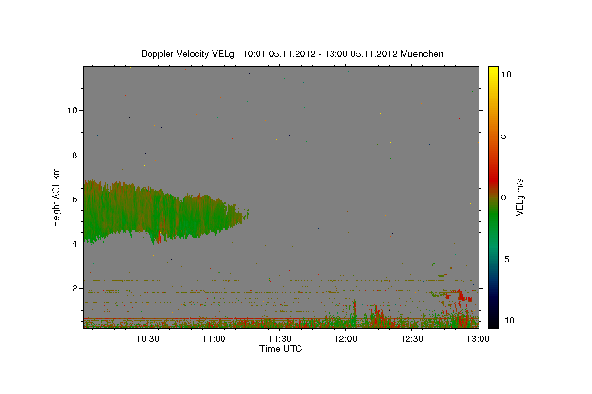Click the colorbar value 10 label
The image size is (592, 394).
point(506,74)
